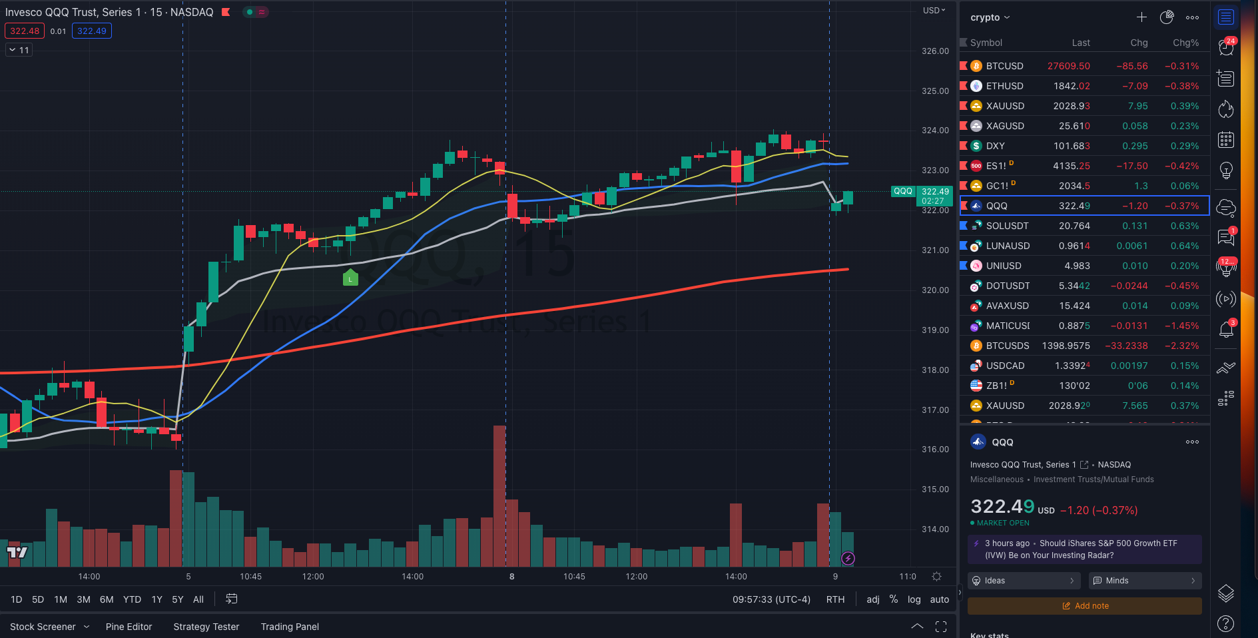Select the BTCUSD watchlist row

(x=1084, y=66)
